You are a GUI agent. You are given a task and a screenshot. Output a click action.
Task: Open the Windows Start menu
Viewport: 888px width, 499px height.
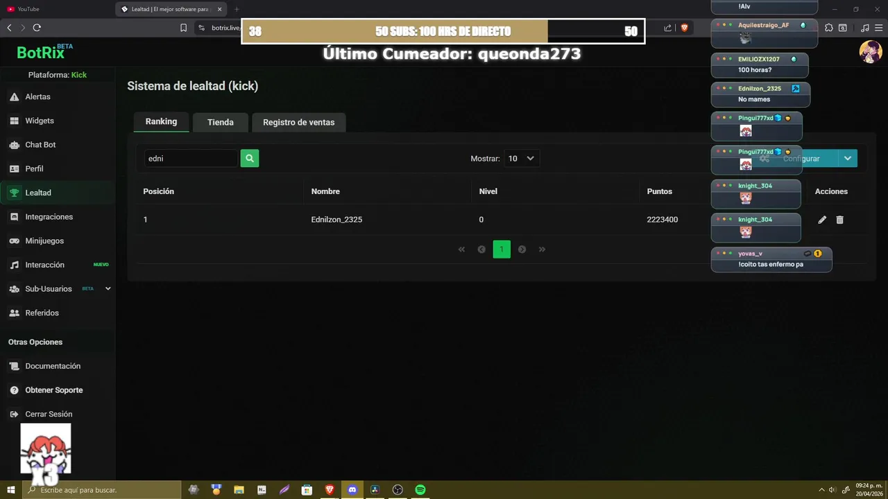(11, 490)
